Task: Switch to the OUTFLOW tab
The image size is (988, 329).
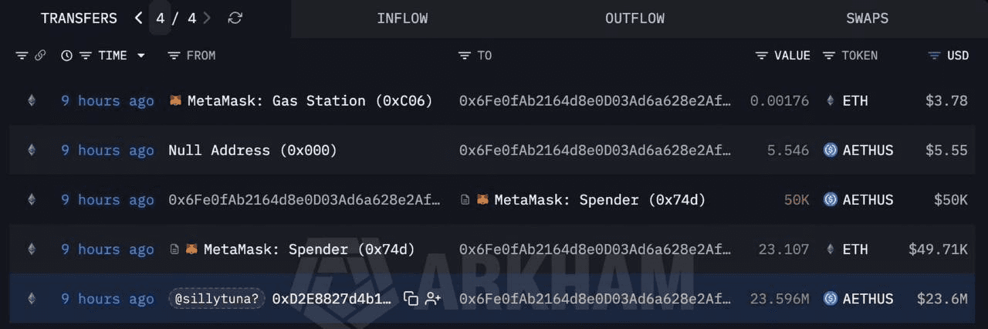Action: click(634, 19)
